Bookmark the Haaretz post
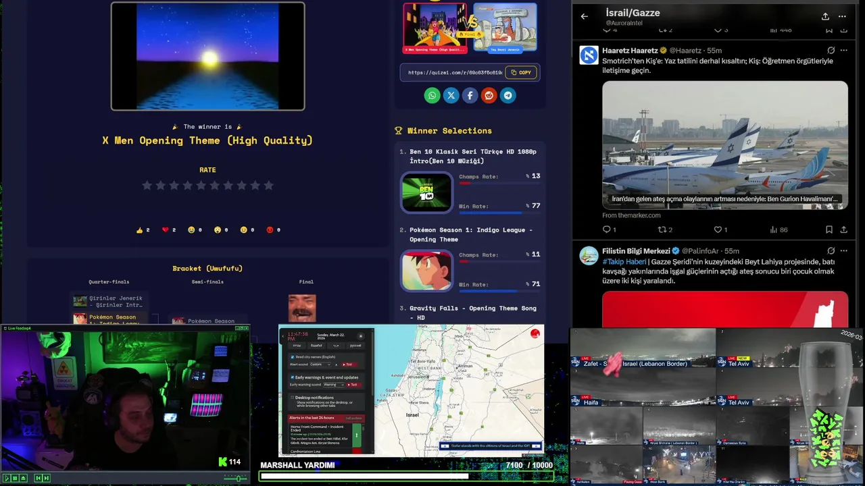This screenshot has height=486, width=865. tap(829, 230)
